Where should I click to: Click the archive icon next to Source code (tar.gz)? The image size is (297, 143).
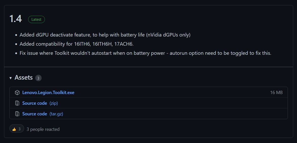[17, 114]
